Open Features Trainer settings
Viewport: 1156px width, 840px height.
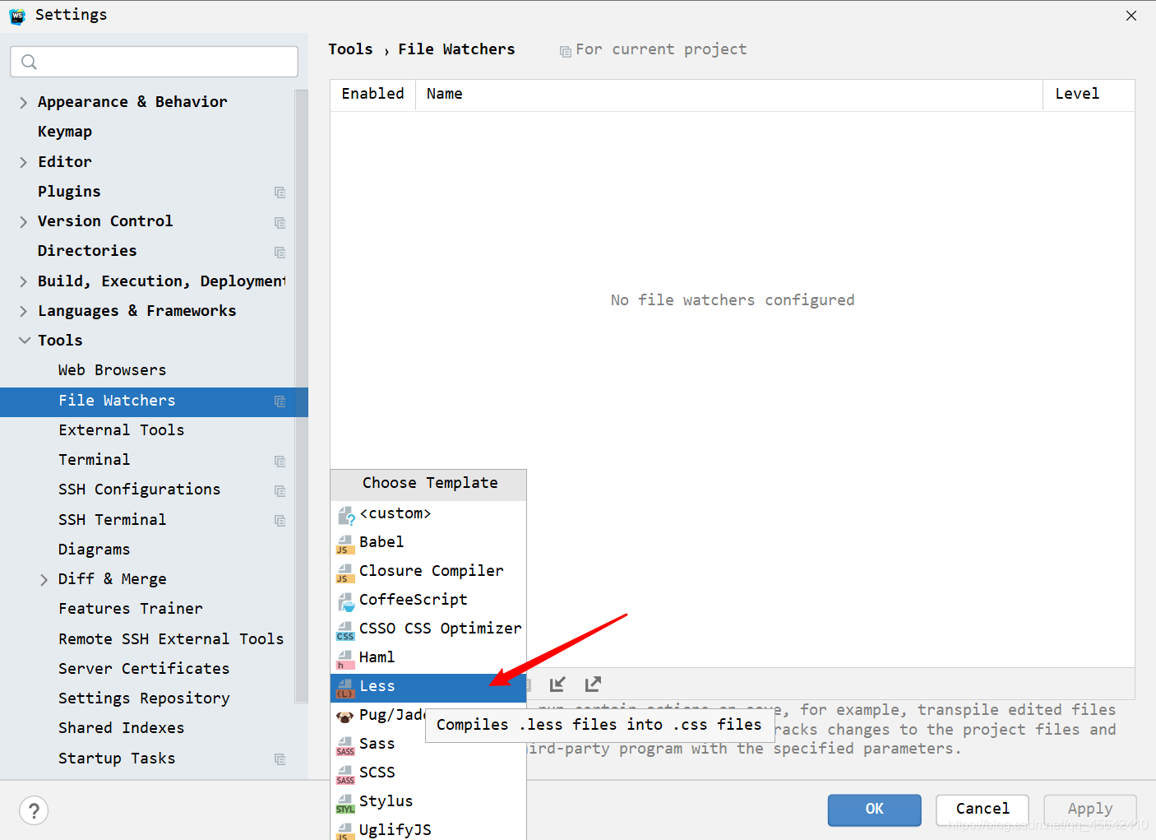131,609
